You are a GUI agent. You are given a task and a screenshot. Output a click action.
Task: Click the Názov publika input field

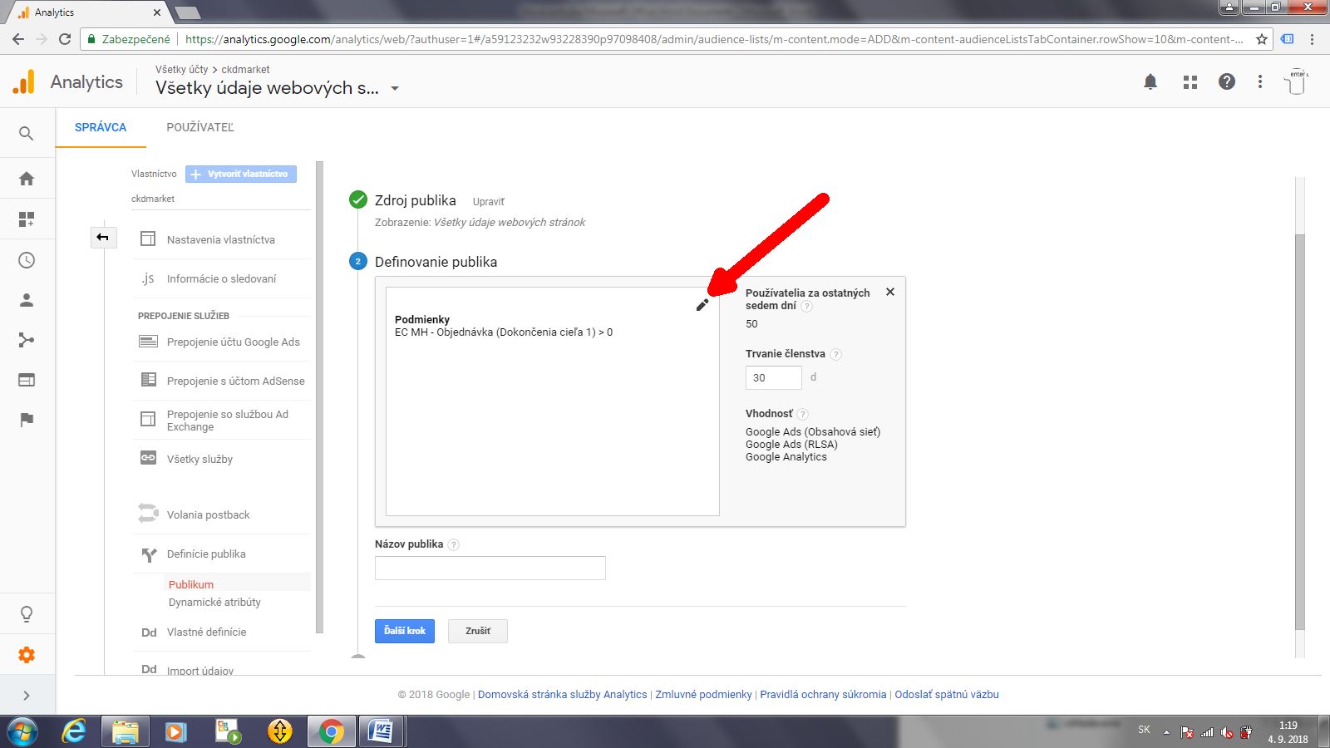(490, 568)
